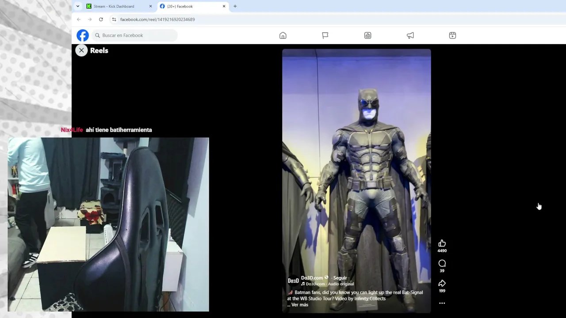Go back to the previous page

[79, 19]
